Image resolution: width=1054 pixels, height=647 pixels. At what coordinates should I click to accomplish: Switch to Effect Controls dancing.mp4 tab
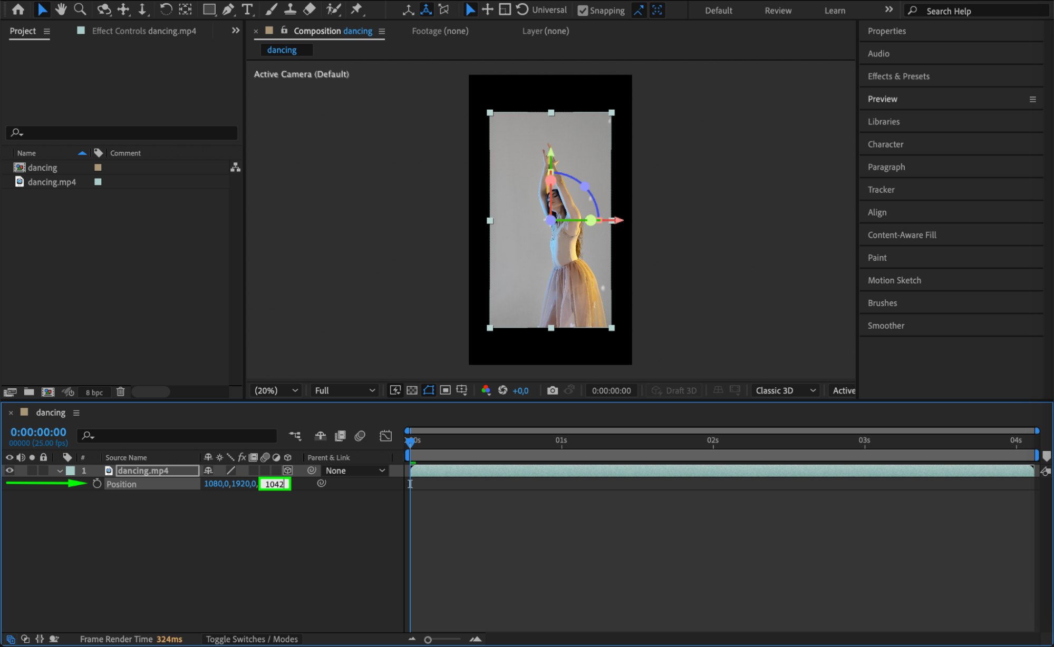143,31
